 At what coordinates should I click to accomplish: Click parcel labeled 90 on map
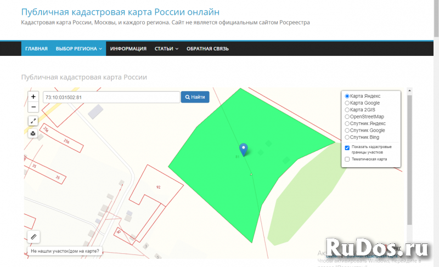coord(119,232)
